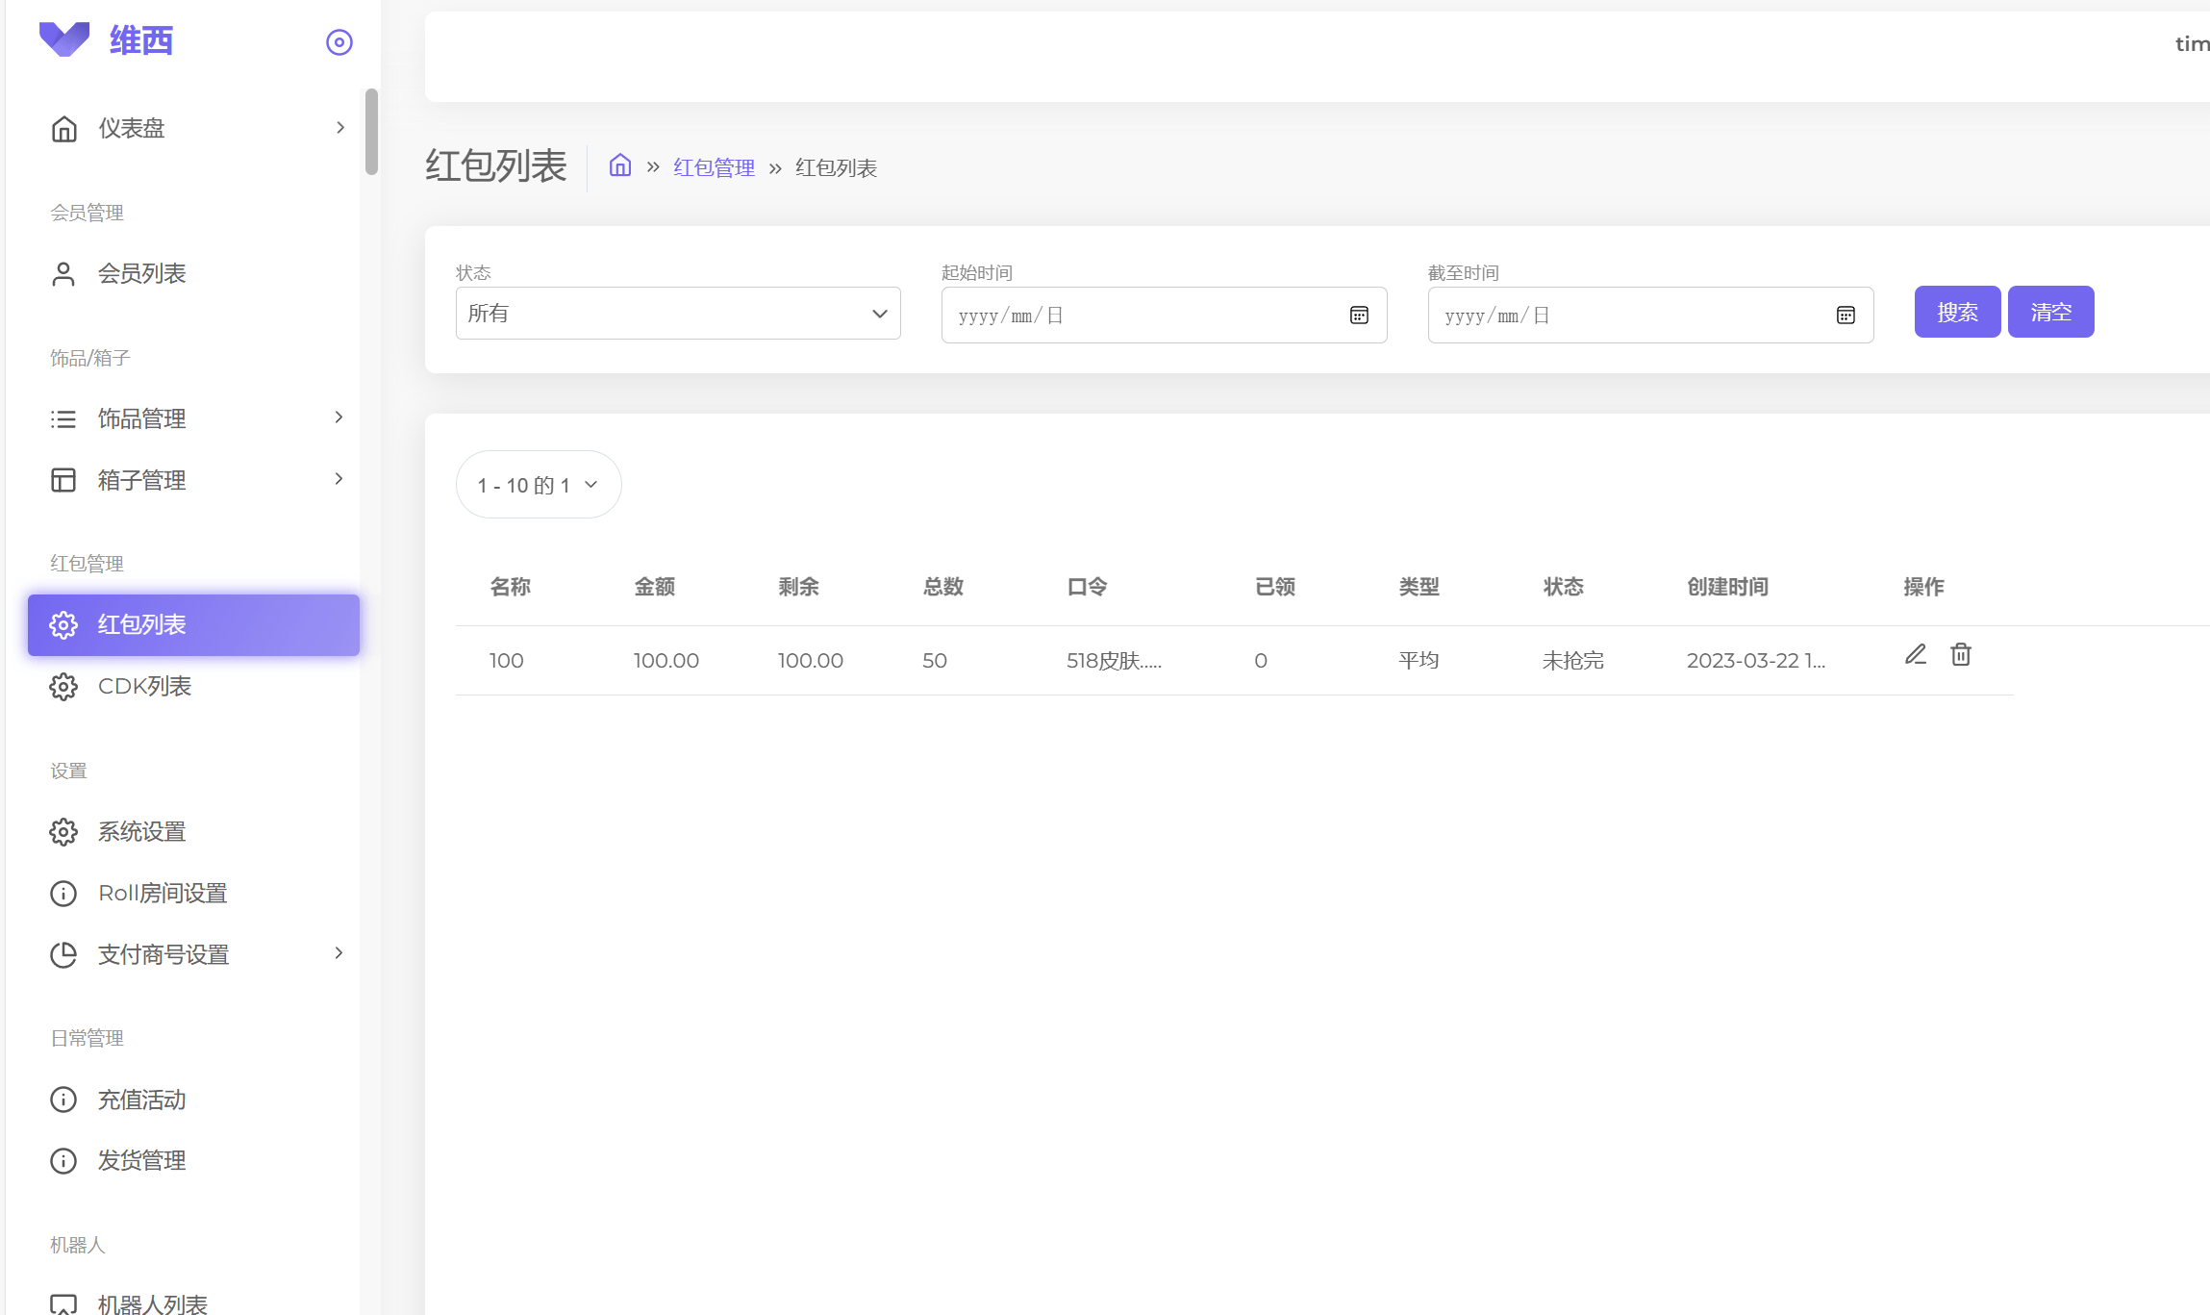Open the 起始时间 calendar picker icon
This screenshot has height=1315, width=2210.
tap(1359, 316)
